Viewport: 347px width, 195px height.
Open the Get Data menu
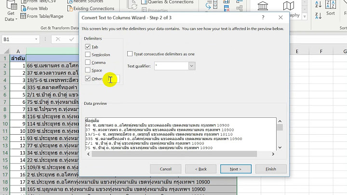[x=11, y=11]
